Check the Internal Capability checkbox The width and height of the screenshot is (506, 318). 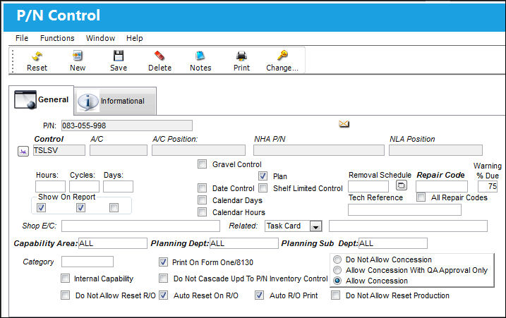click(x=65, y=279)
